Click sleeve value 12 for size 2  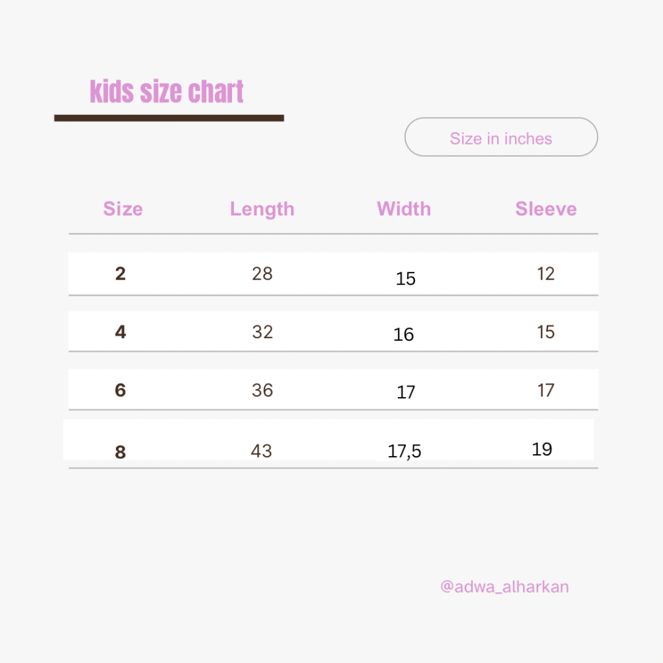coord(546,274)
